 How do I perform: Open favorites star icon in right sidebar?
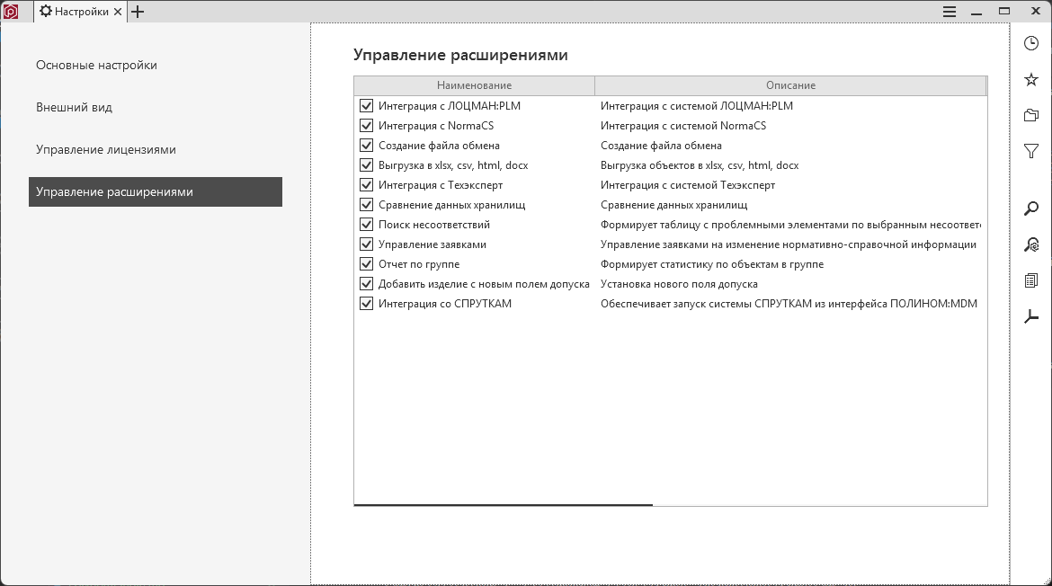[x=1031, y=80]
